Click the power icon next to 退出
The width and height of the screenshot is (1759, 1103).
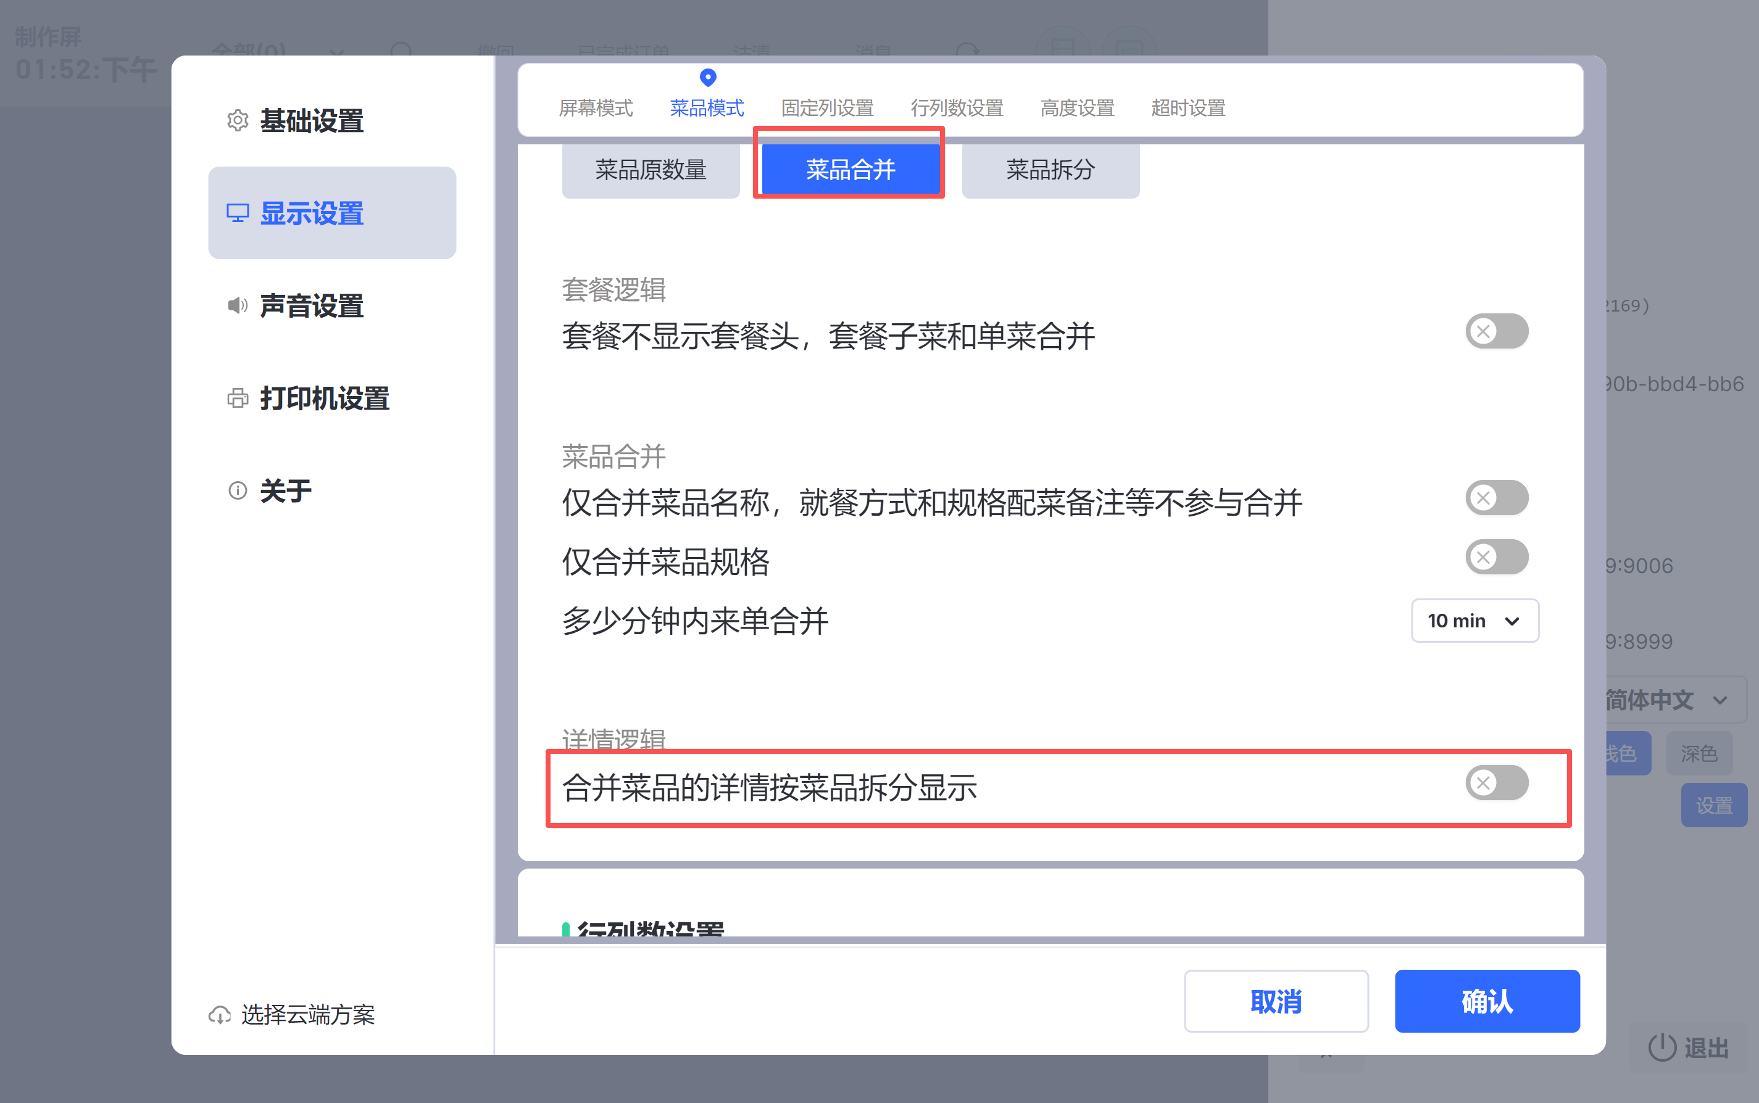point(1662,1047)
